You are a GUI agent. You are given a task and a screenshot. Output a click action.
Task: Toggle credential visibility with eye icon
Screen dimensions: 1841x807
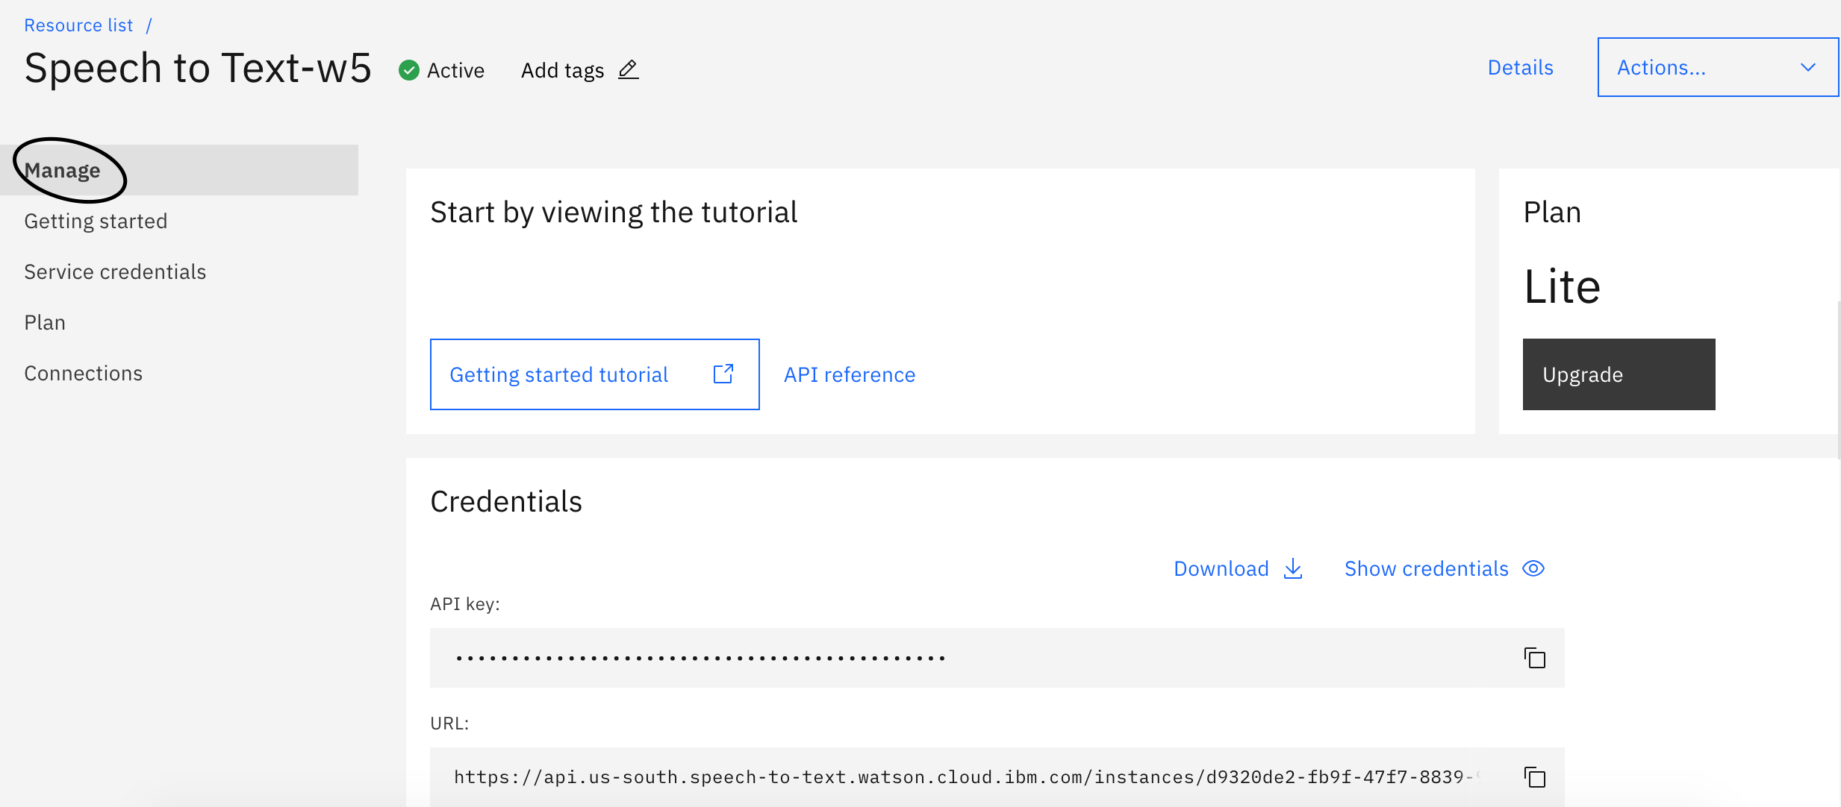pos(1533,569)
